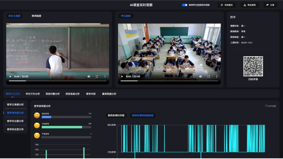Image resolution: width=283 pixels, height=159 pixels.
Task: Mute the teacher video volume icon
Action: pos(89,77)
